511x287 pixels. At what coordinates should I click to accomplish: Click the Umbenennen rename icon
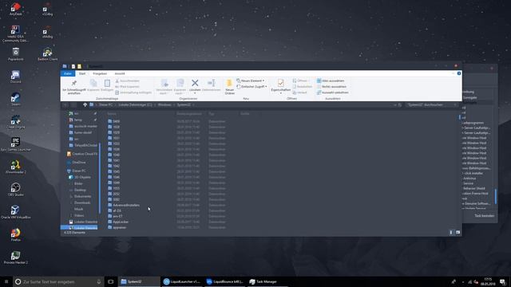point(211,83)
